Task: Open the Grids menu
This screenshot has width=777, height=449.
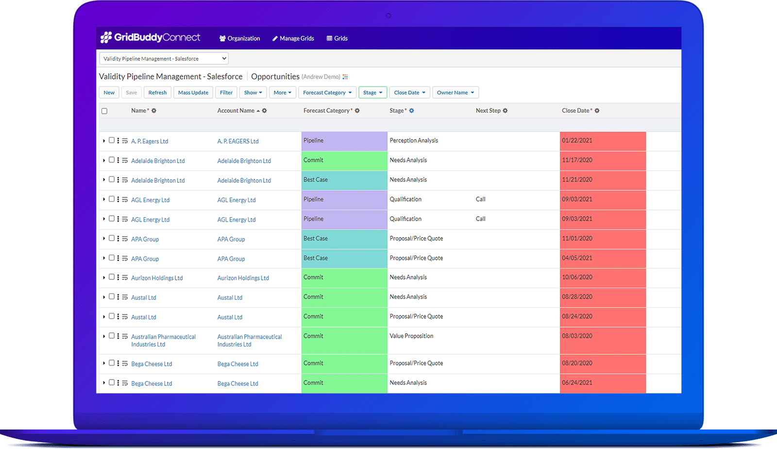Action: [x=337, y=38]
